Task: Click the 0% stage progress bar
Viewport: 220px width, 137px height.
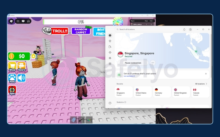Action: (79, 22)
